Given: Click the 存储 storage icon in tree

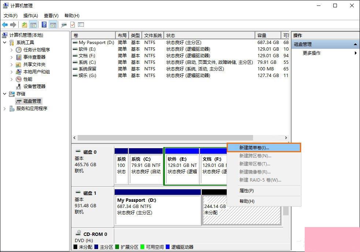Looking at the screenshot, I should point(12,94).
